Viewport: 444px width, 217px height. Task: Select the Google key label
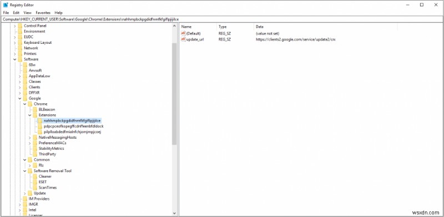34,98
